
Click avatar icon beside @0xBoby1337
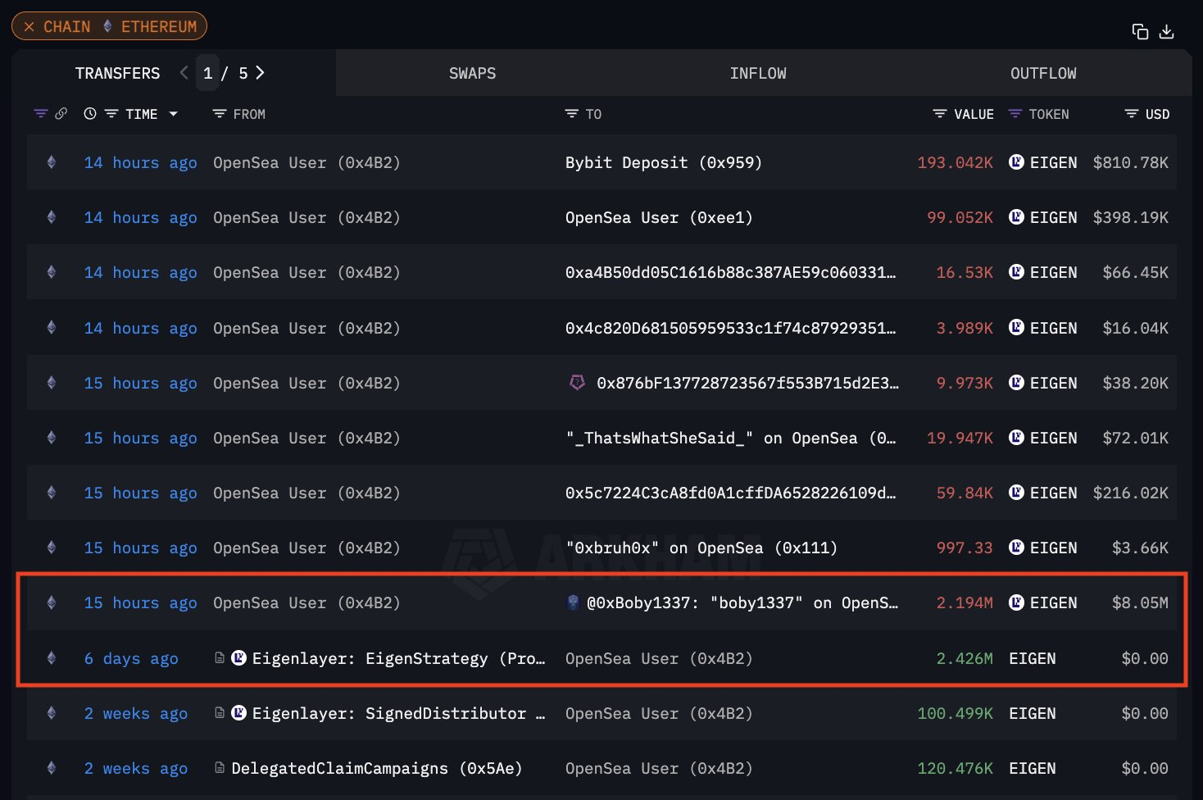[x=574, y=602]
